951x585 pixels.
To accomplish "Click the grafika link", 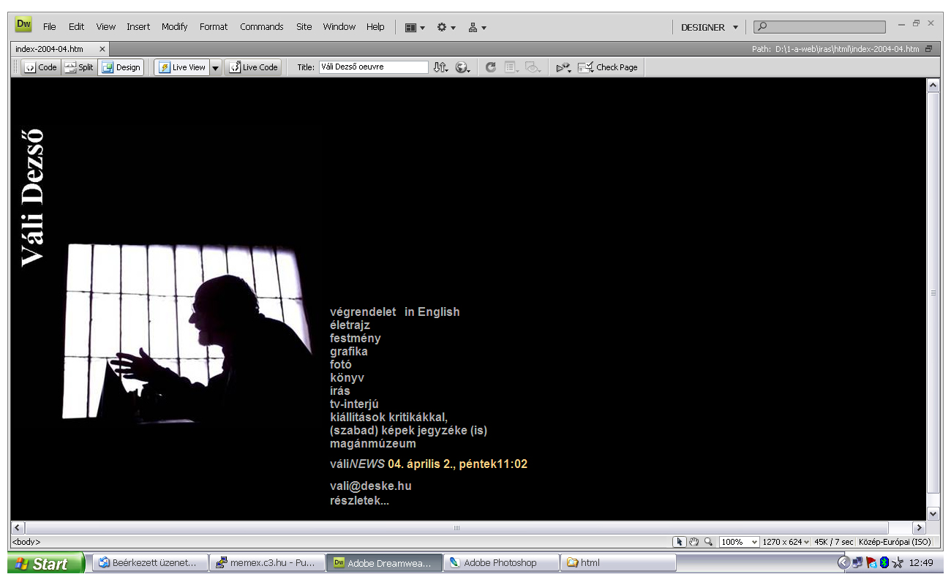I will coord(349,352).
